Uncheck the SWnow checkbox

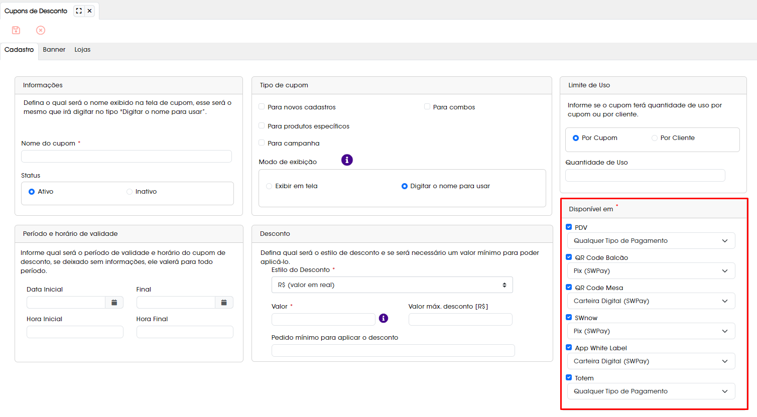[569, 317]
